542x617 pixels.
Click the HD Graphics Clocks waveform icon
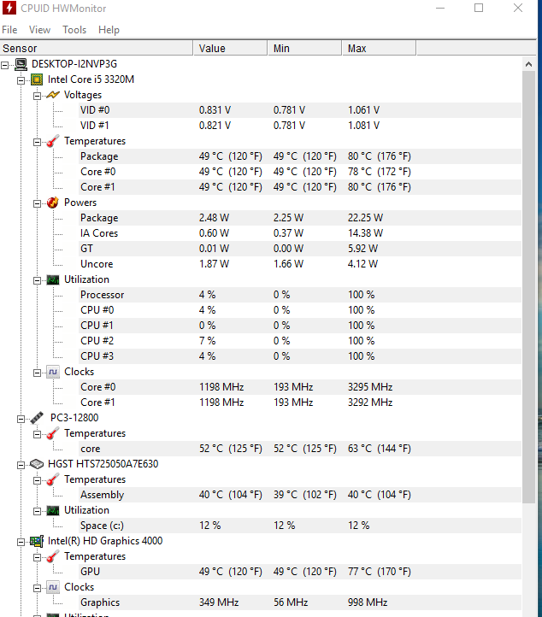(53, 587)
